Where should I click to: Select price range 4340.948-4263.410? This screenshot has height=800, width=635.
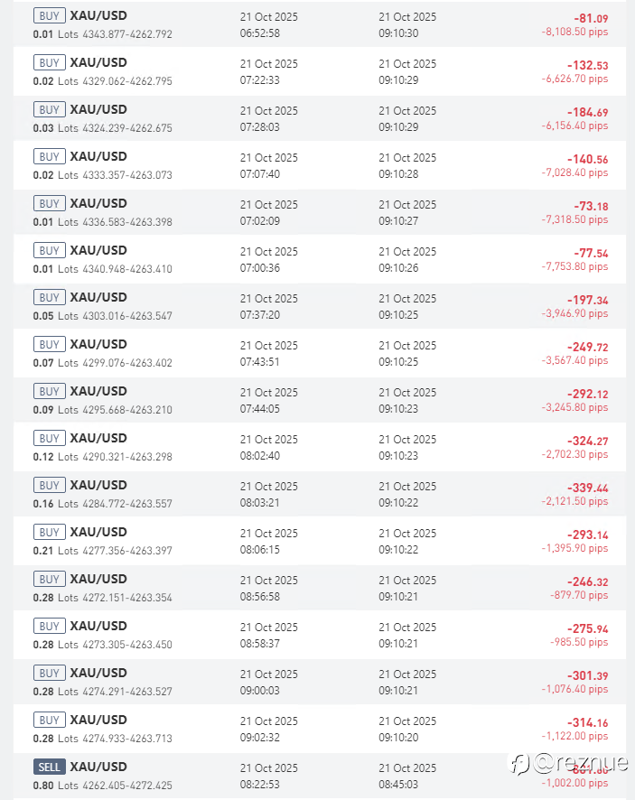tap(127, 269)
